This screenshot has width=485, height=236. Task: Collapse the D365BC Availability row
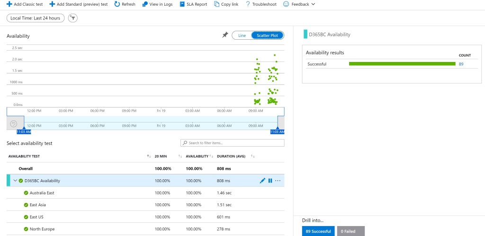pos(15,181)
